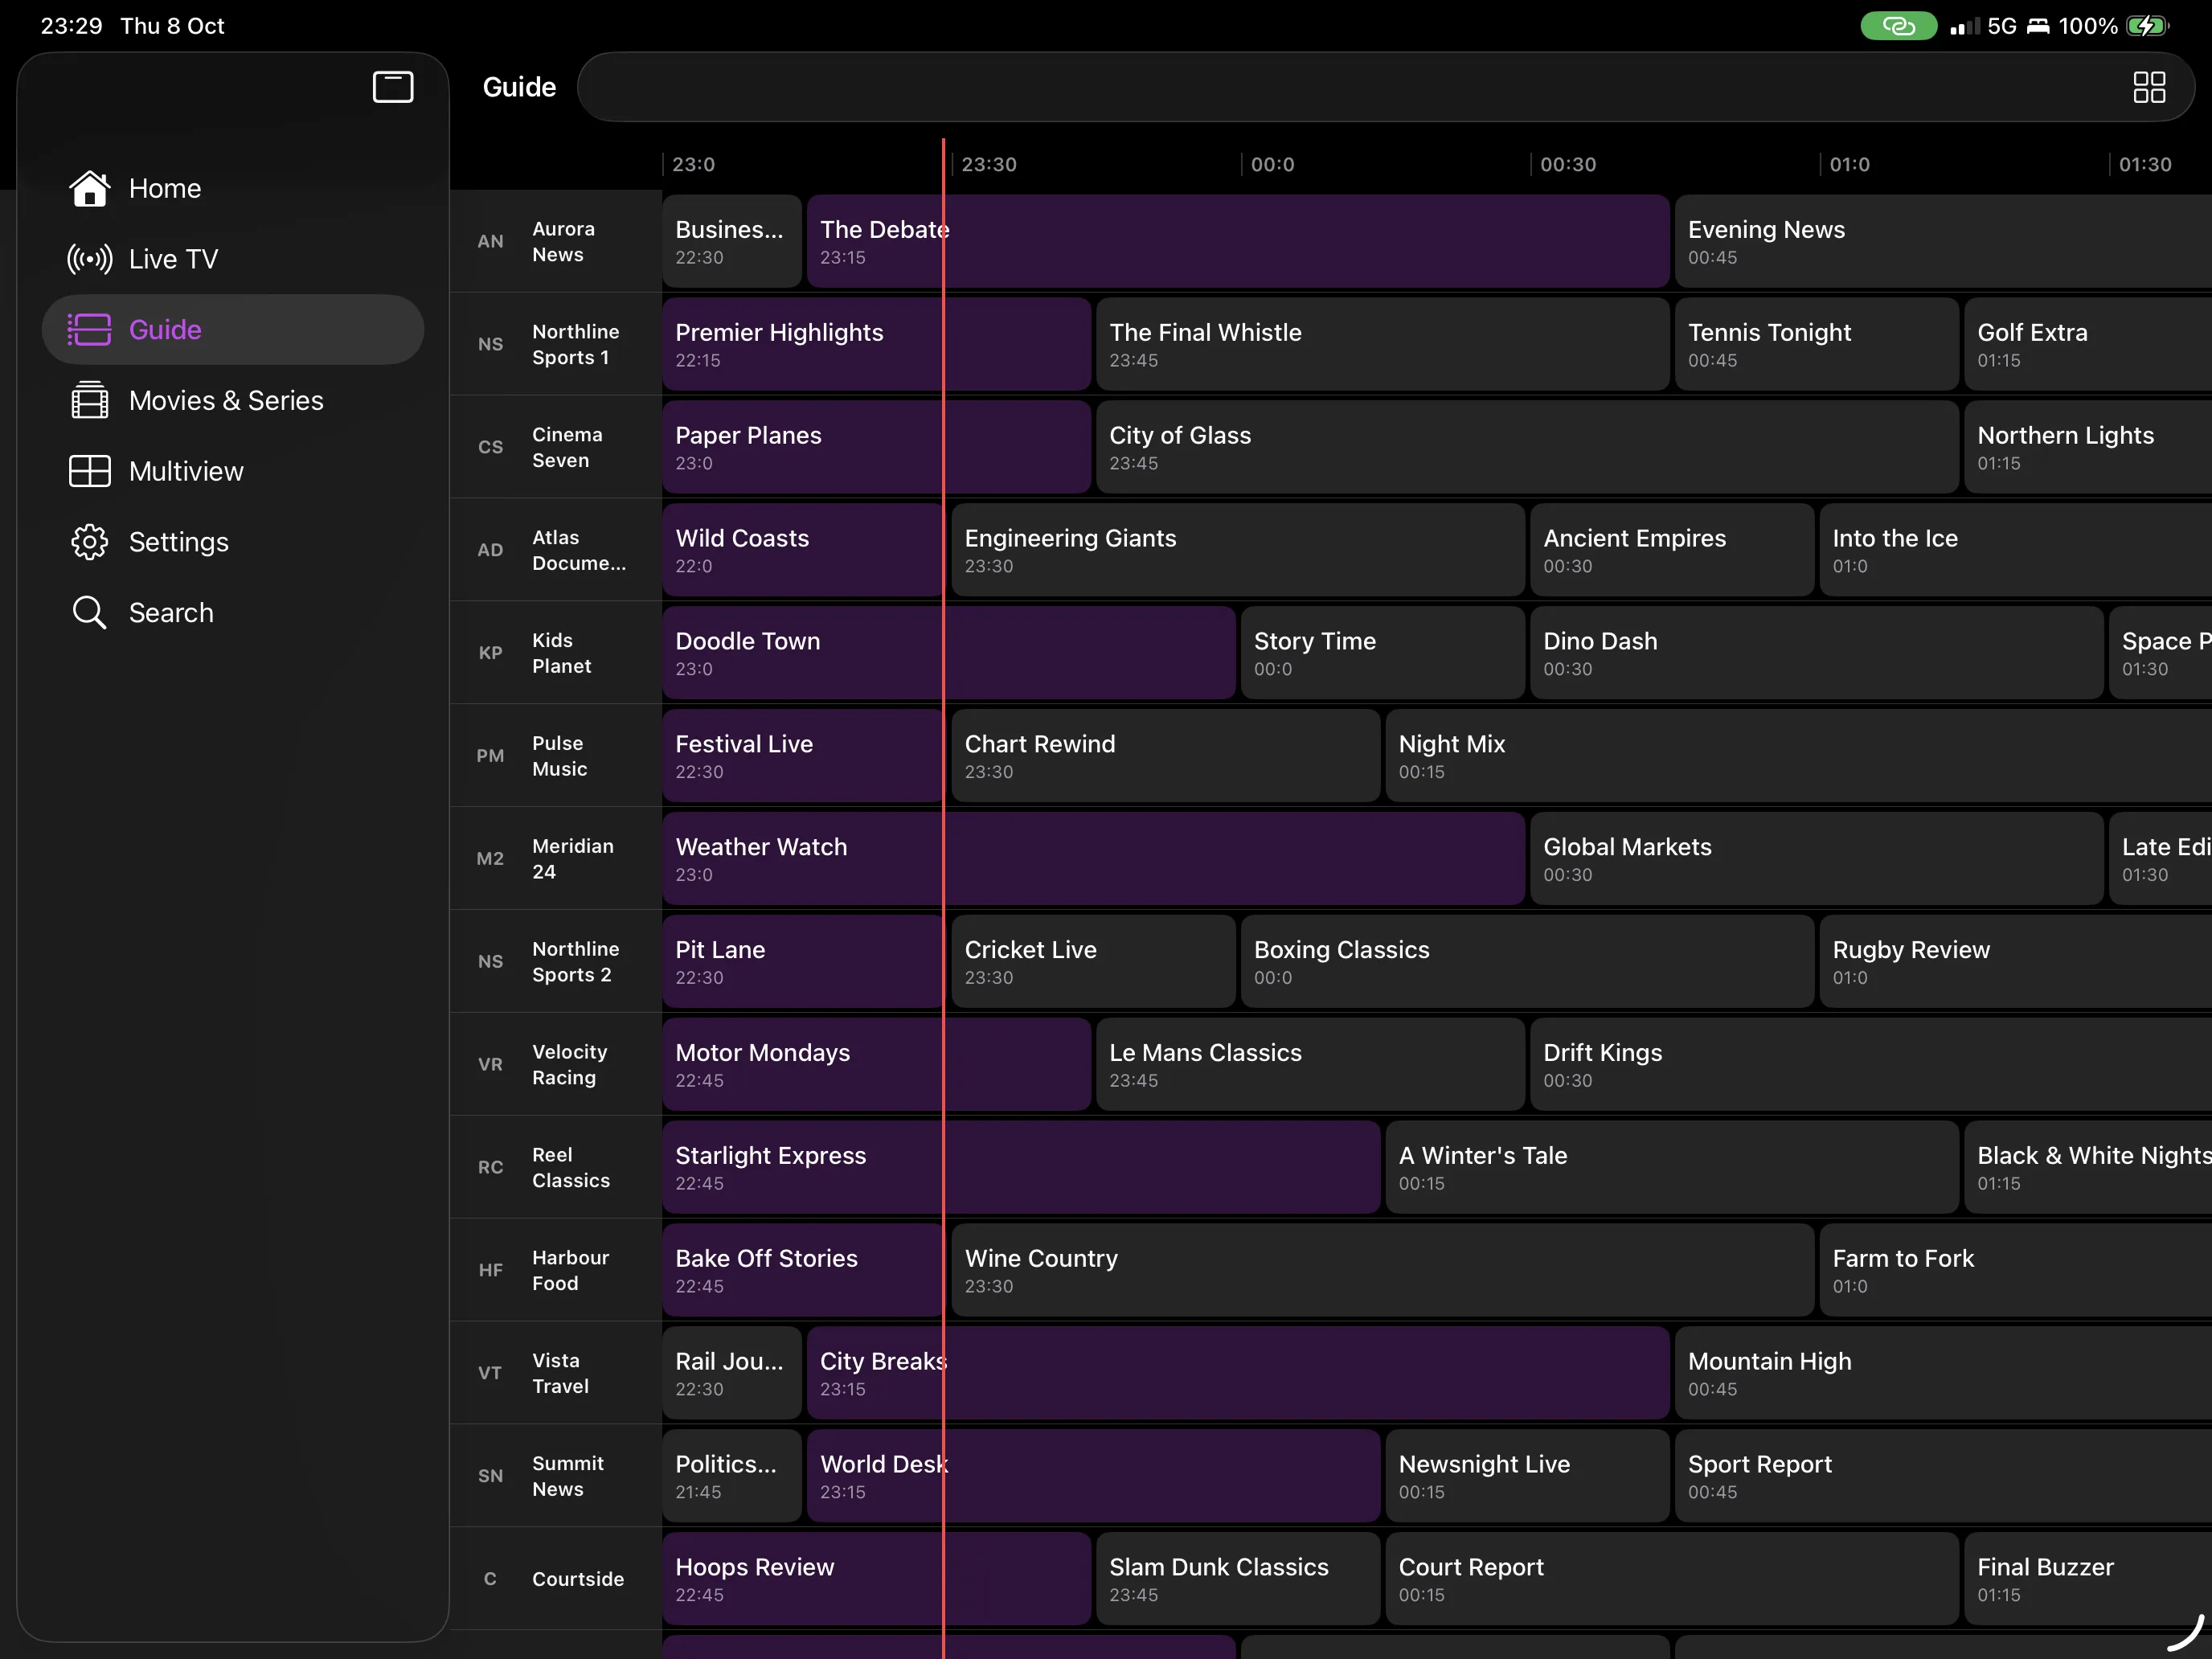
Task: Select Pulse Music PM channel logo
Action: [x=490, y=756]
